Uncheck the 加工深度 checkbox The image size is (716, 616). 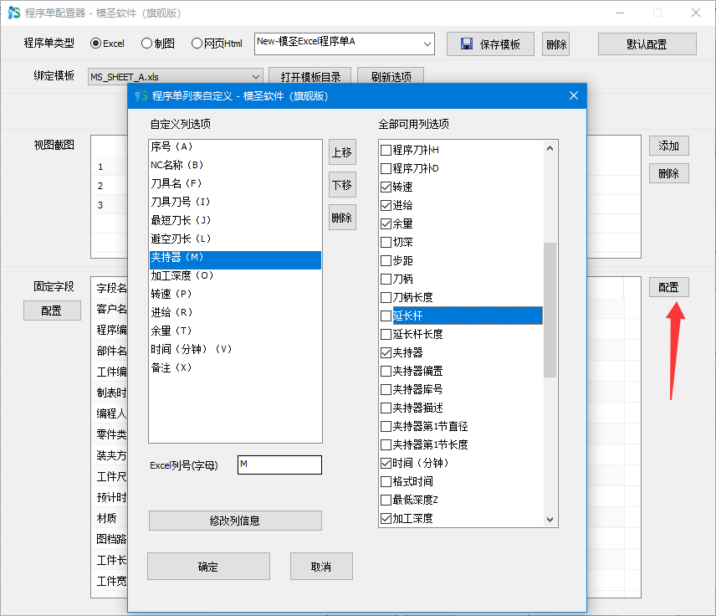(x=386, y=518)
